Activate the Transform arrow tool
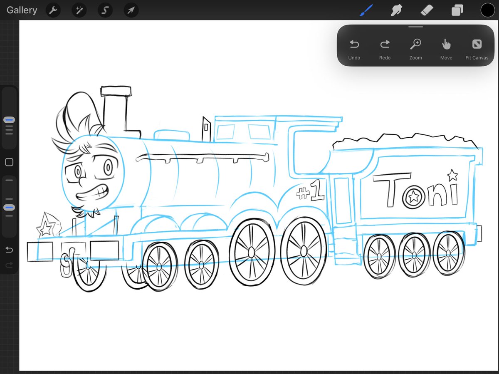 [131, 10]
